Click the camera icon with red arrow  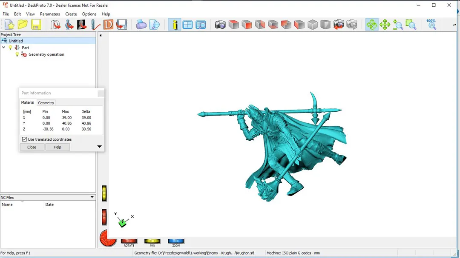click(339, 25)
